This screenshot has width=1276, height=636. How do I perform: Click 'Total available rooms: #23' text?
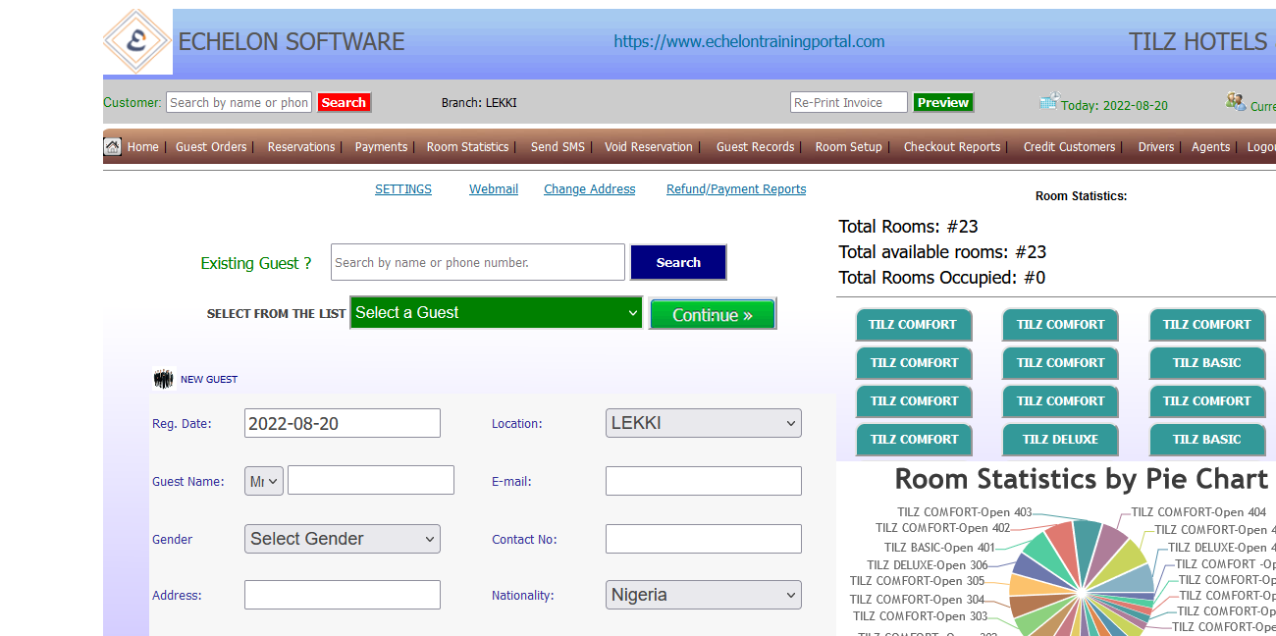[942, 252]
